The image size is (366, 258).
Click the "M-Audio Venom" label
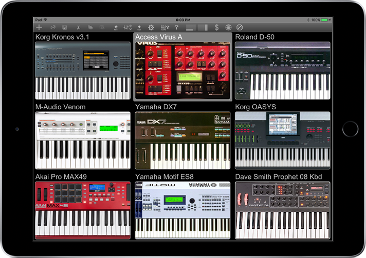coord(61,107)
